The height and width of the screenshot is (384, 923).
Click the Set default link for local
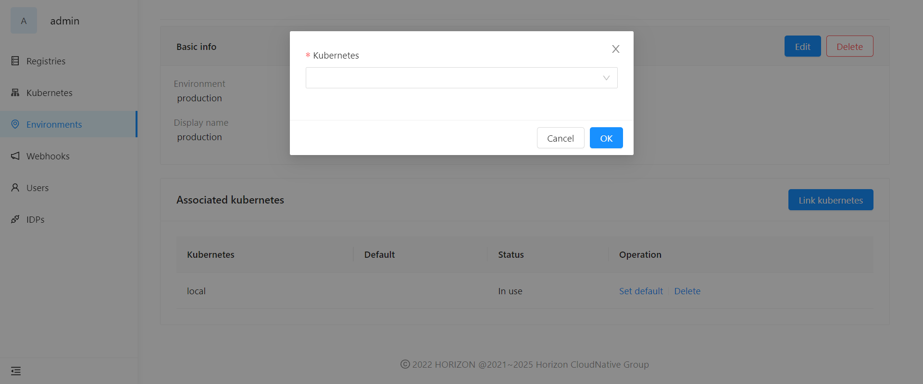[x=641, y=291]
